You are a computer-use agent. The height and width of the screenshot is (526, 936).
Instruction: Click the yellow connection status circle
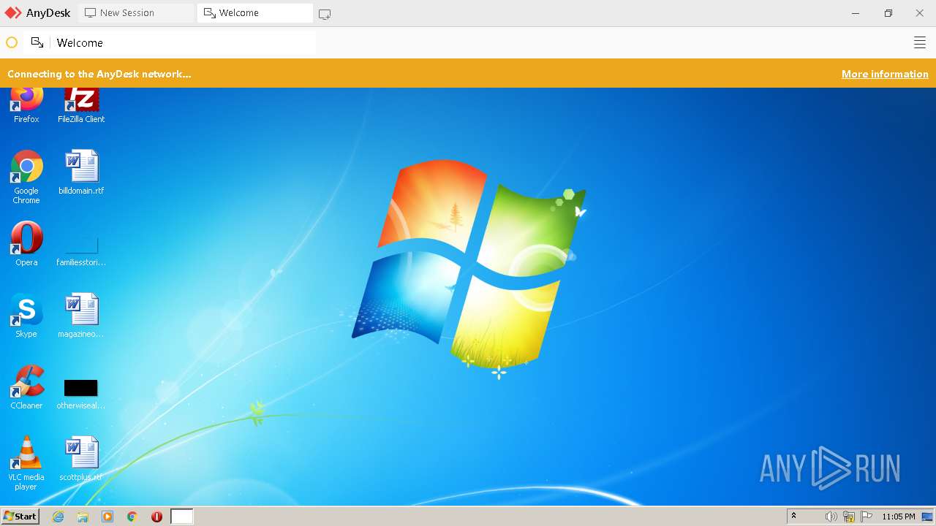pyautogui.click(x=12, y=42)
